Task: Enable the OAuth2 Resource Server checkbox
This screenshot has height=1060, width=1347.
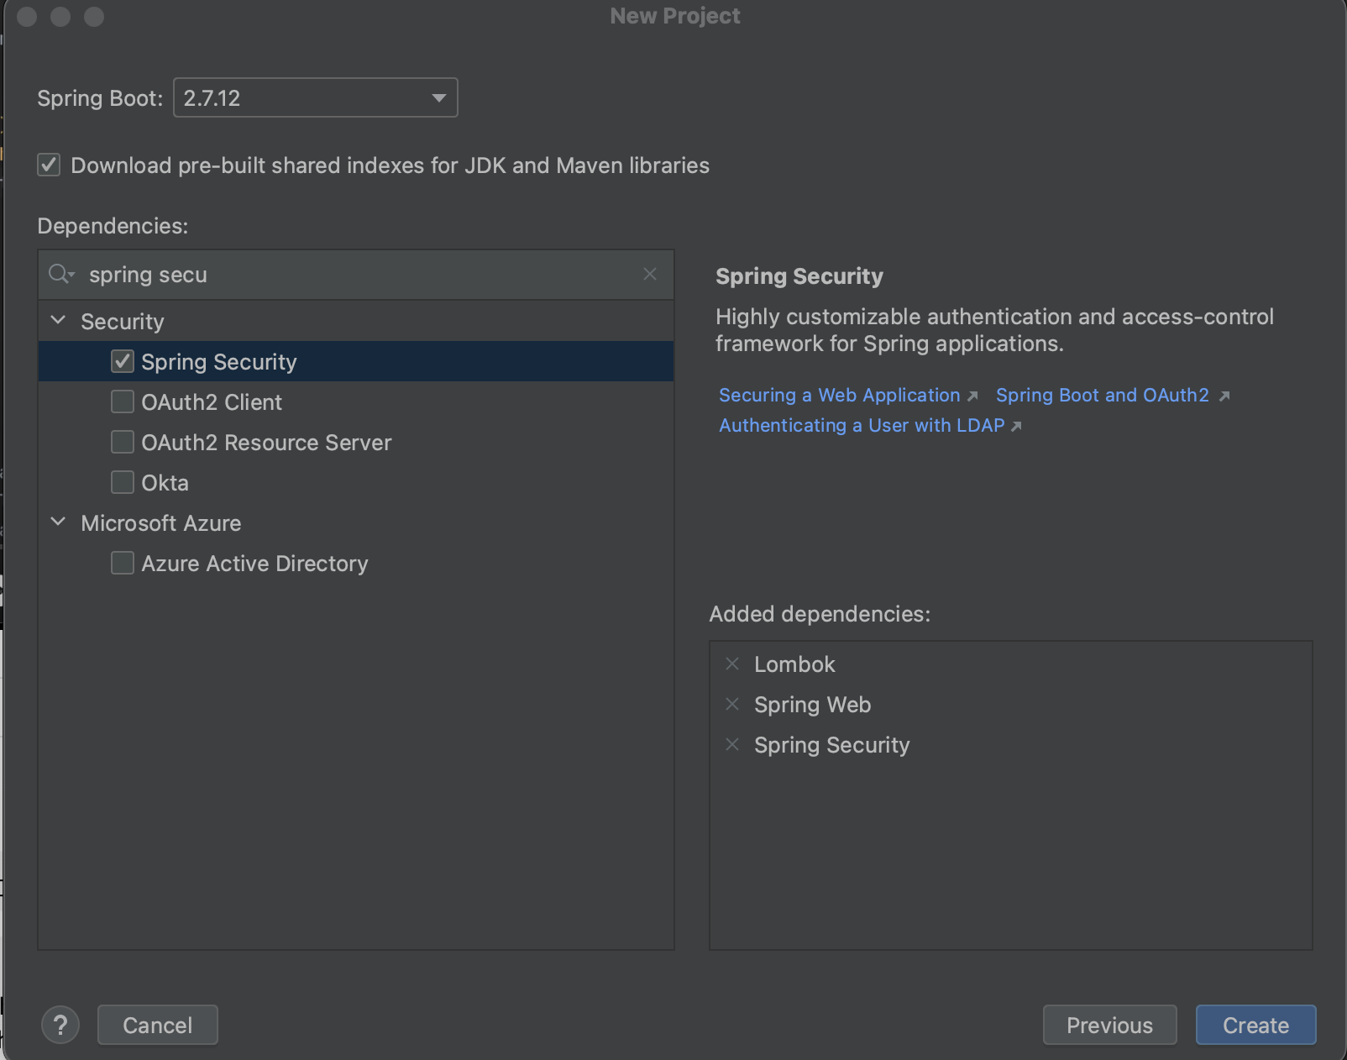Action: 123,442
